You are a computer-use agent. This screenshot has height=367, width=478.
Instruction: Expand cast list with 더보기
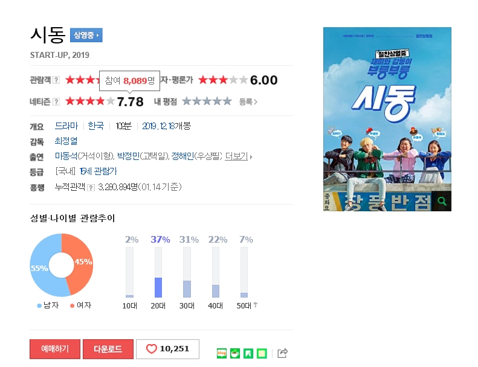point(236,156)
